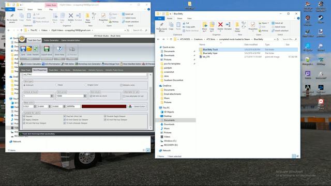Image resolution: width=331 pixels, height=186 pixels.
Task: Click Select all in Blue Betty ribbon
Action: (277, 23)
